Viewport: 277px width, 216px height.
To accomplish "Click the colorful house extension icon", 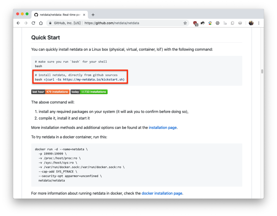I will coord(210,23).
